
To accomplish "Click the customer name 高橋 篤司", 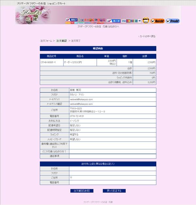I will 75,90.
